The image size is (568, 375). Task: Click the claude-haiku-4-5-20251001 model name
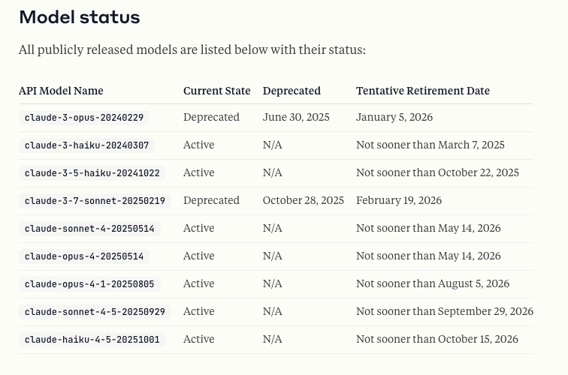tap(92, 340)
